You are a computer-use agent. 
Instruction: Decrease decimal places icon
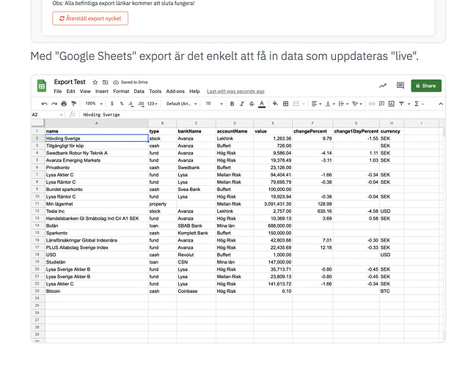pos(131,104)
